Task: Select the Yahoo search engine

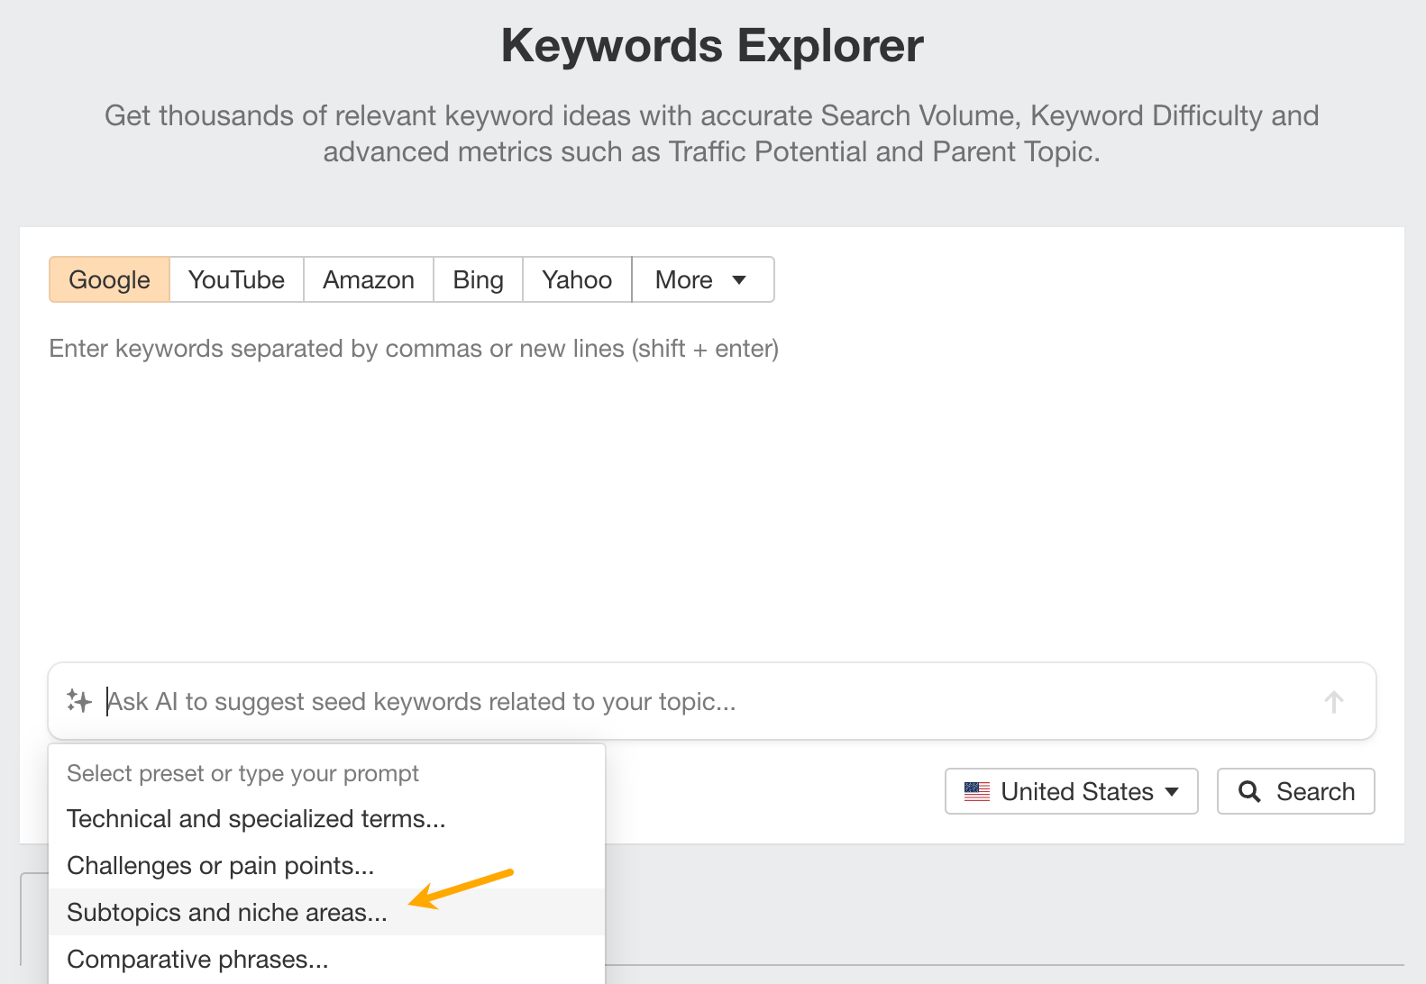Action: pos(576,279)
